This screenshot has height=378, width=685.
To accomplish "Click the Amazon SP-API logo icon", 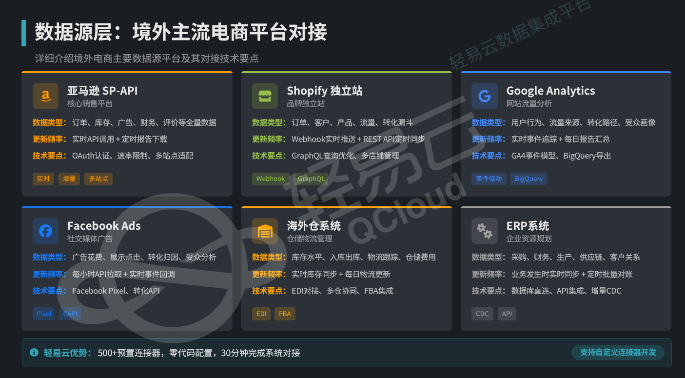I will point(45,96).
